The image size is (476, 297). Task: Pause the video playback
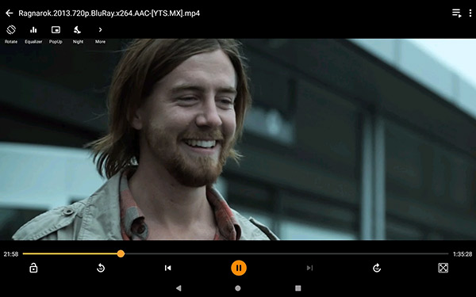tap(239, 268)
